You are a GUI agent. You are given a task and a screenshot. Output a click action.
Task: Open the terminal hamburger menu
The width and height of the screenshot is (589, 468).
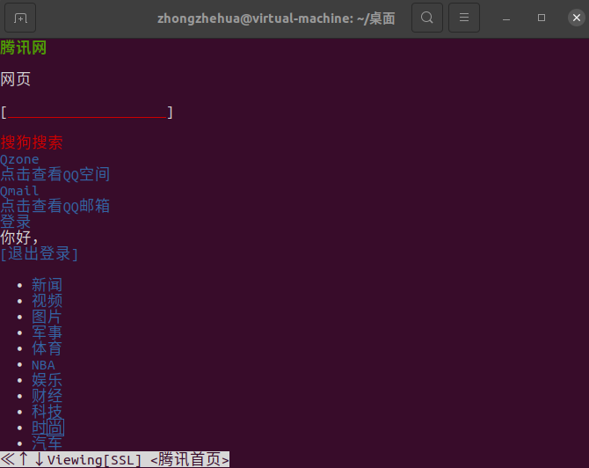464,18
